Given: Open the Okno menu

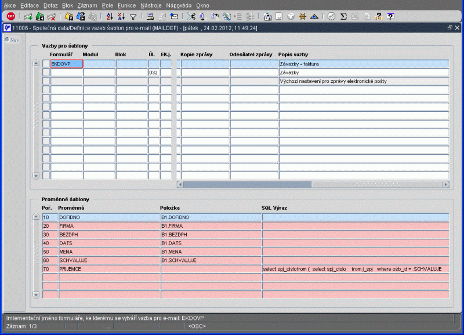Looking at the screenshot, I should (202, 5).
